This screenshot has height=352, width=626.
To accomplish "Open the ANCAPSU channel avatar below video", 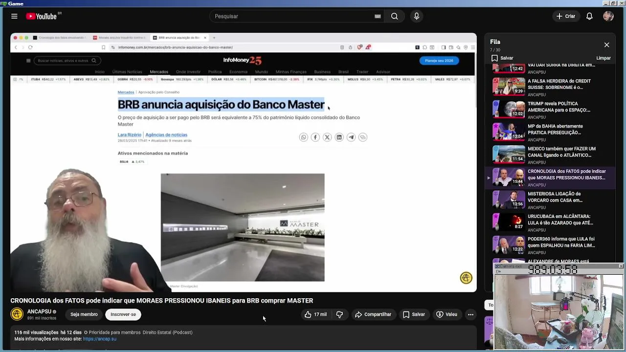I will click(17, 314).
